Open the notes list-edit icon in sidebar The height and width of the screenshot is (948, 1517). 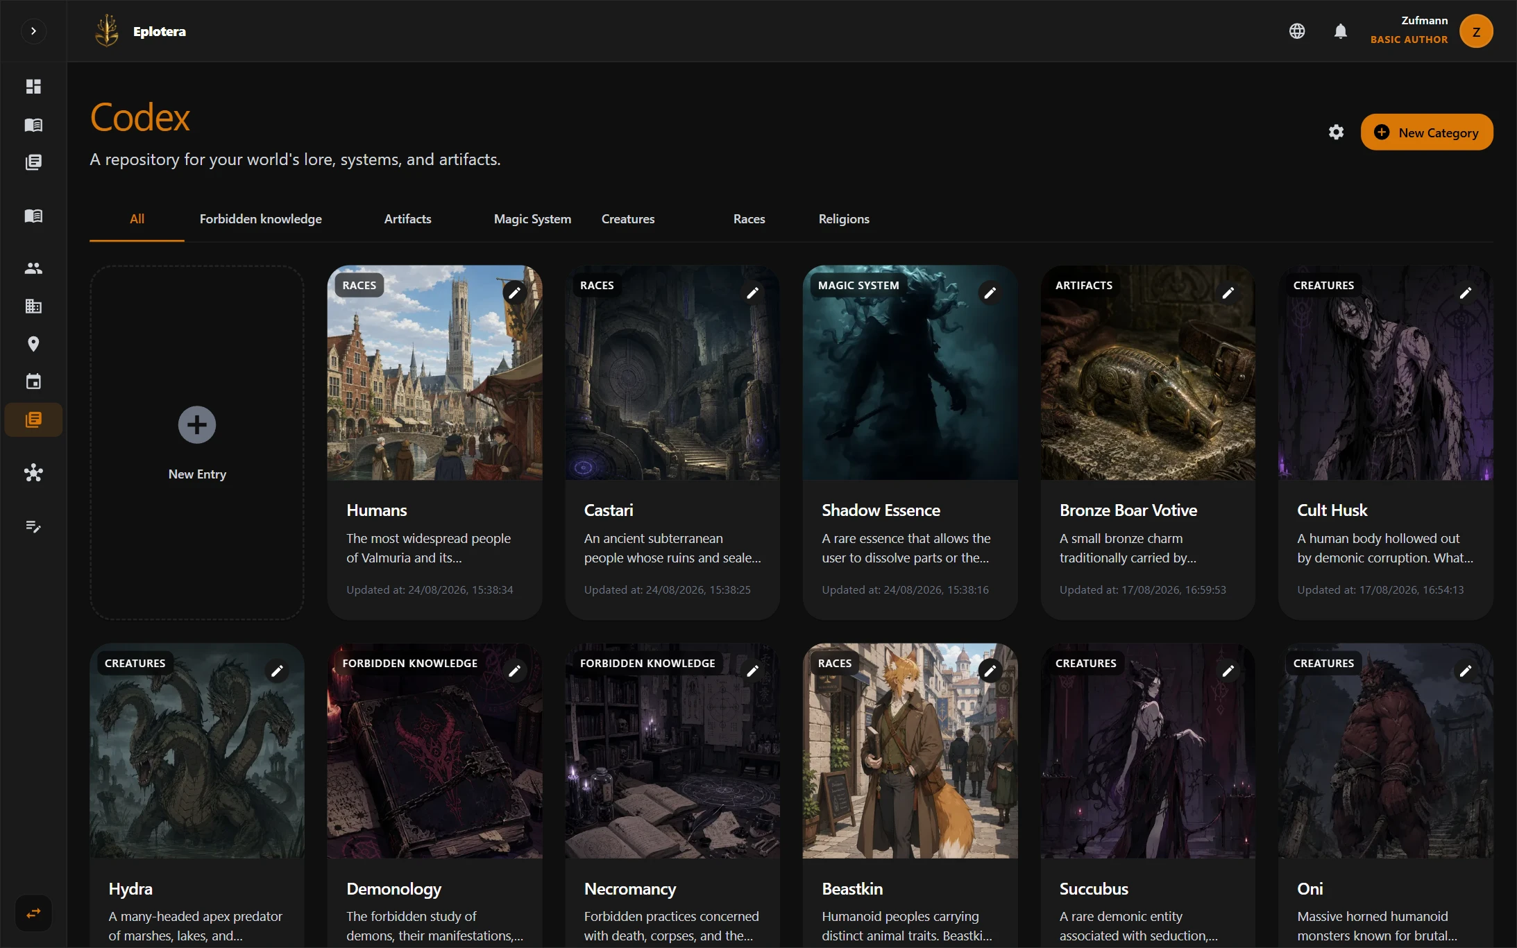coord(33,526)
